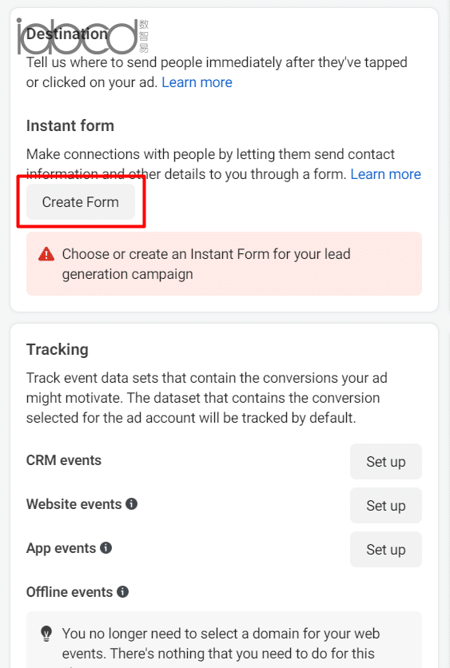Click the web events domain tip box
The height and width of the screenshot is (668, 450).
click(224, 640)
